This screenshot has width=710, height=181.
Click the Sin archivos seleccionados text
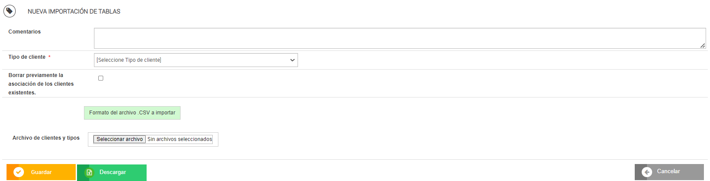tap(180, 139)
